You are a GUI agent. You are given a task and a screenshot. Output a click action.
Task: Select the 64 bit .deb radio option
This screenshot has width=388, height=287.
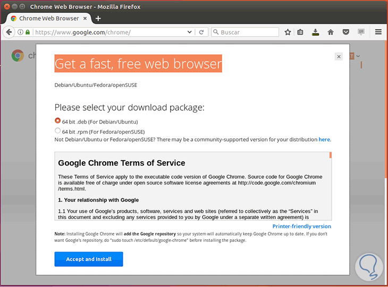click(57, 120)
